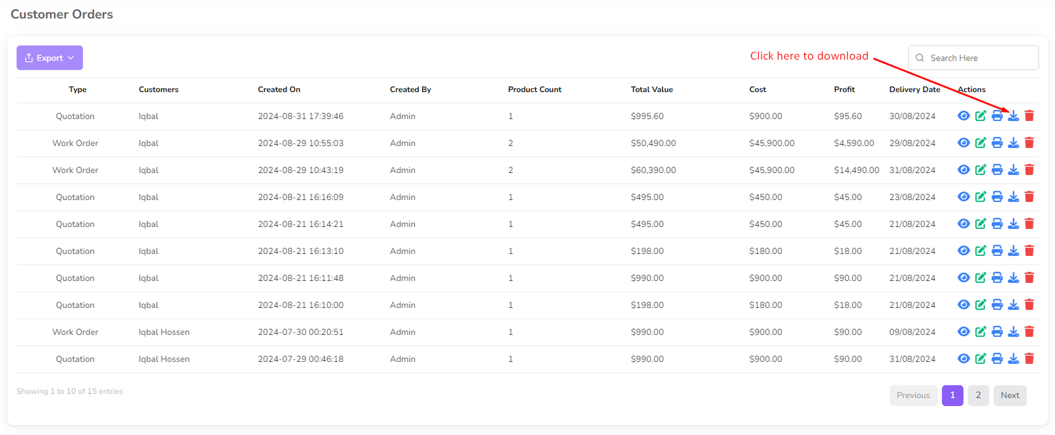Print the $60,390.00 Work Order
The height and width of the screenshot is (435, 1055).
[x=997, y=170]
